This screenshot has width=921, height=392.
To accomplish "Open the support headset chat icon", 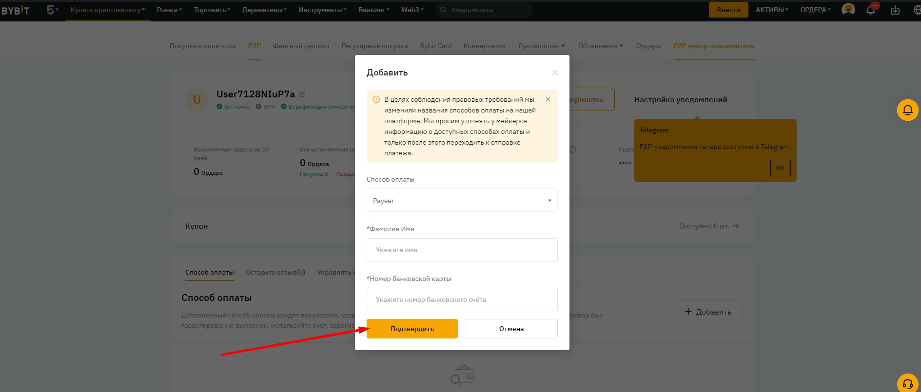I will click(x=908, y=384).
